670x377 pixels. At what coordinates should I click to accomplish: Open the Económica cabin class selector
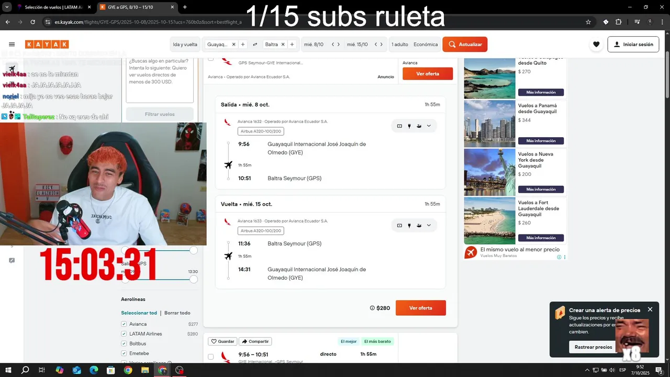tap(426, 45)
